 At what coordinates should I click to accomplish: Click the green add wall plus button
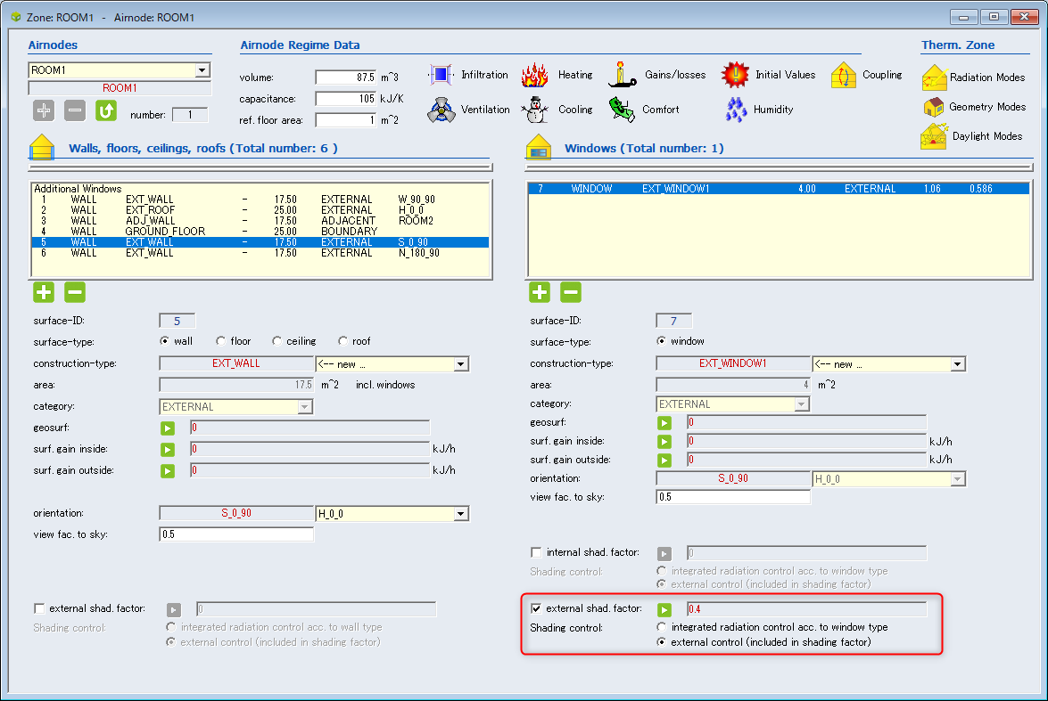[x=44, y=292]
